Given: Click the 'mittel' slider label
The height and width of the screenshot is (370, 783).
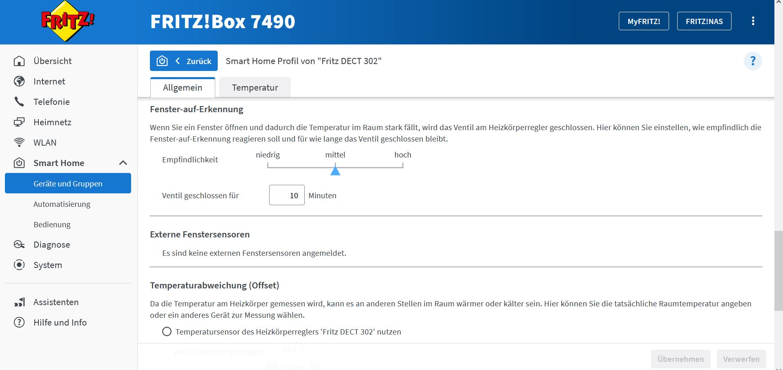Looking at the screenshot, I should tap(335, 155).
